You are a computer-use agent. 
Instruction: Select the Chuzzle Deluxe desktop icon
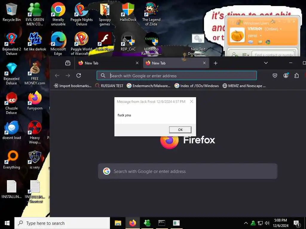(12, 103)
